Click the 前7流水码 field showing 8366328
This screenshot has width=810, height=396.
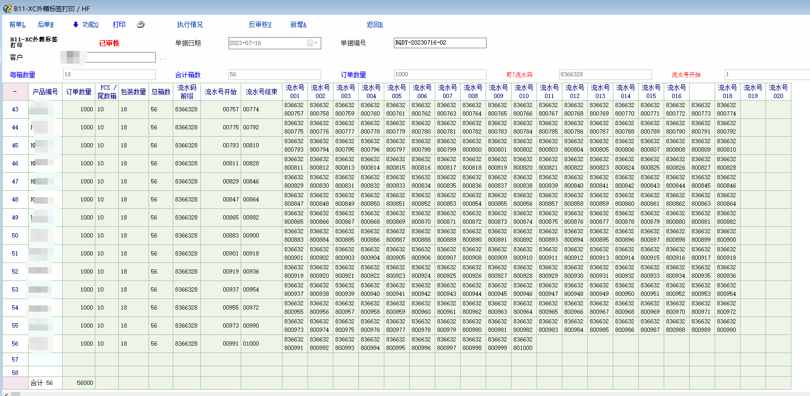pyautogui.click(x=605, y=75)
